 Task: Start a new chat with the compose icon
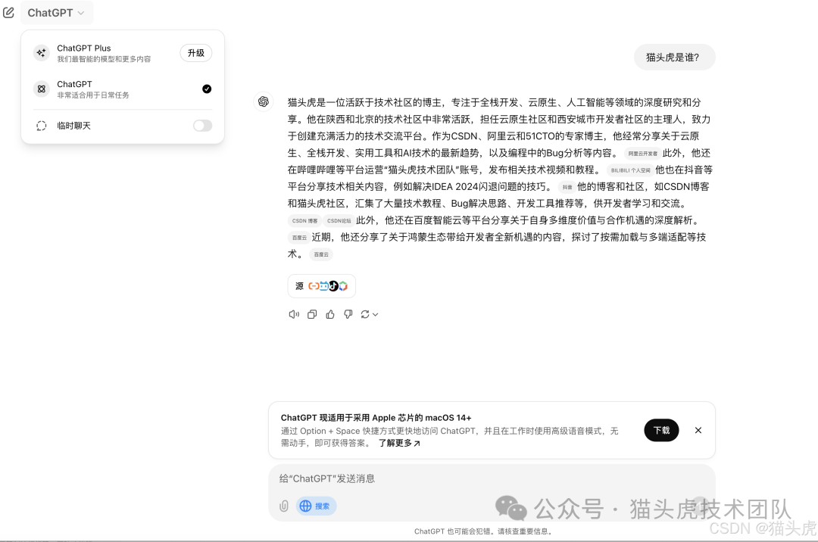(9, 13)
